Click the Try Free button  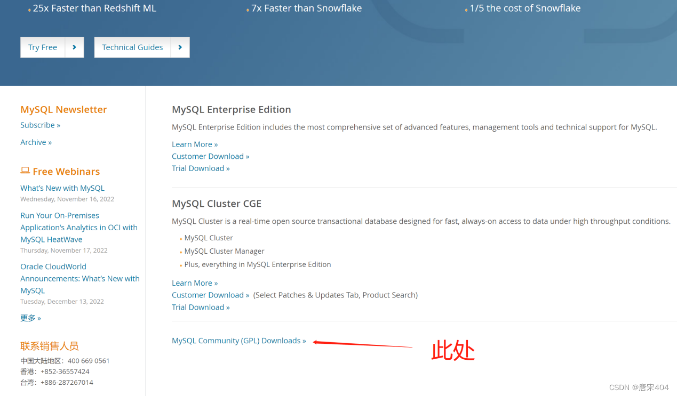tap(43, 47)
